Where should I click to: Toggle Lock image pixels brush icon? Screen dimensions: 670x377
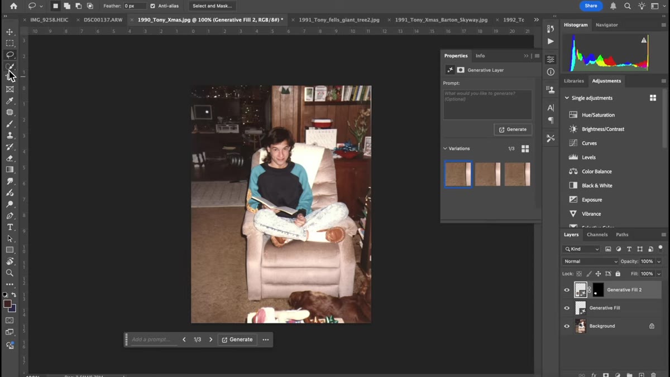(x=588, y=274)
